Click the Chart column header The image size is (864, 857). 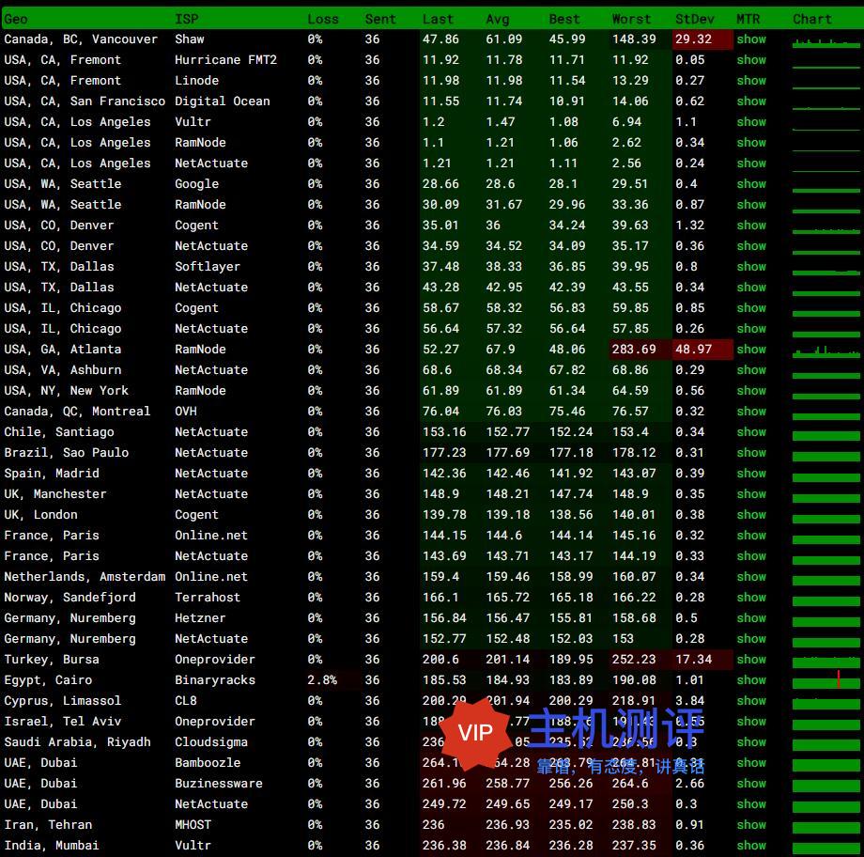812,20
